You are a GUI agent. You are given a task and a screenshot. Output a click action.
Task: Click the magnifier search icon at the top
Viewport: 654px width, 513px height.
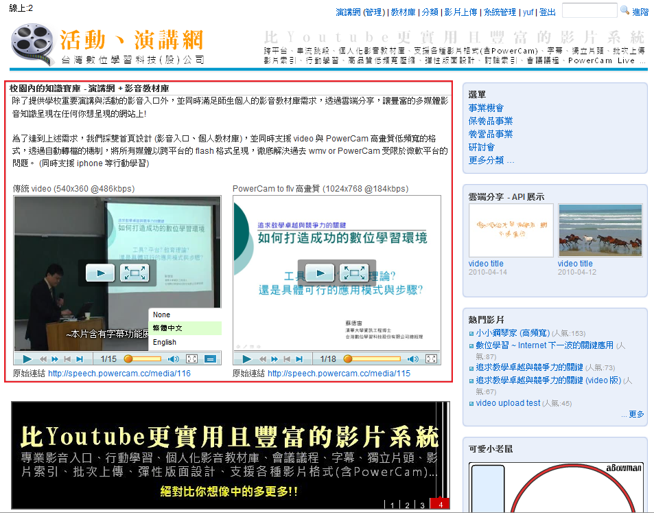pyautogui.click(x=624, y=11)
